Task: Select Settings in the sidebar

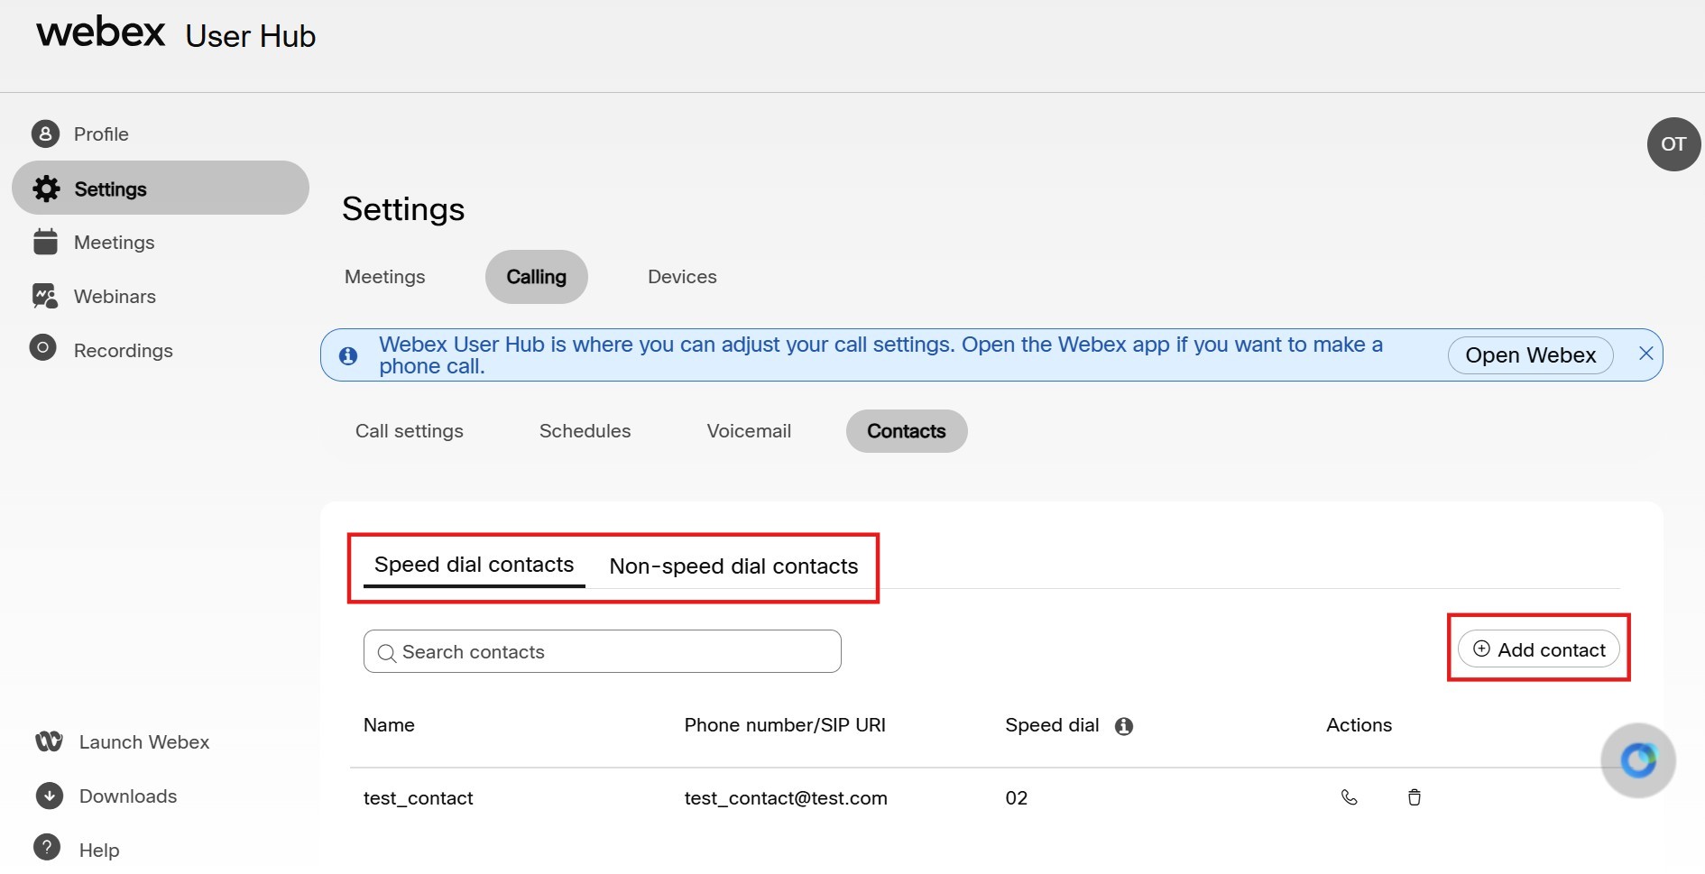Action: click(x=161, y=188)
